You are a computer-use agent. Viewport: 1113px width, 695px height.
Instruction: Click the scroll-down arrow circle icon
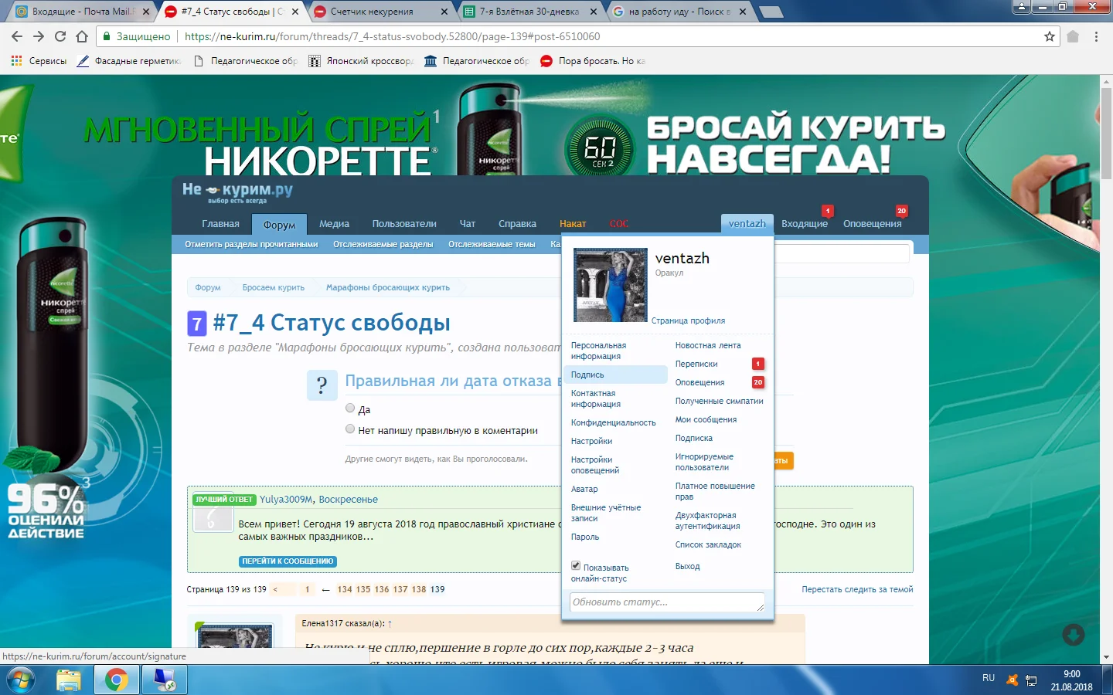tap(1073, 635)
